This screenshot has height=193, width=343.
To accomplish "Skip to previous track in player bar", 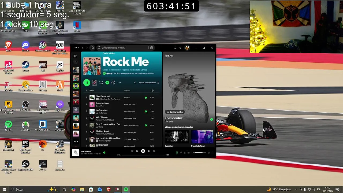I will (137, 151).
